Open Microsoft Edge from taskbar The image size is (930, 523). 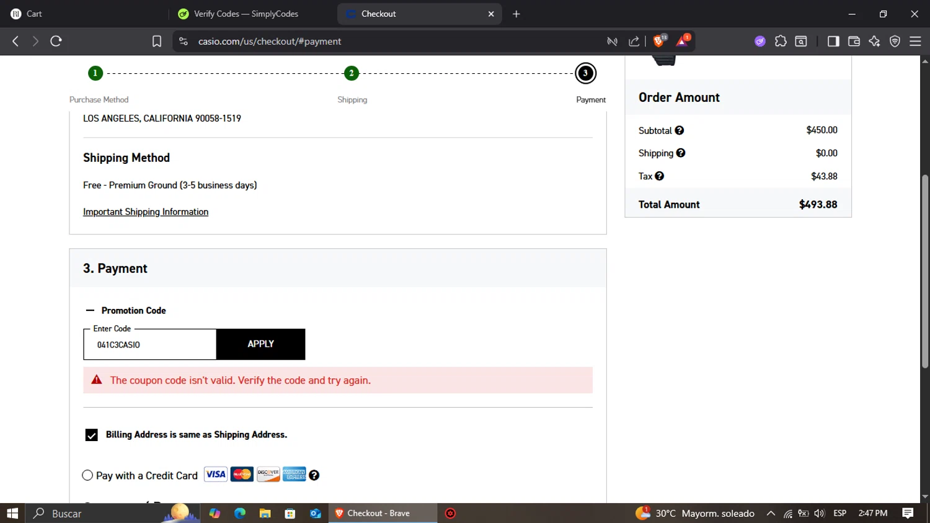240,513
